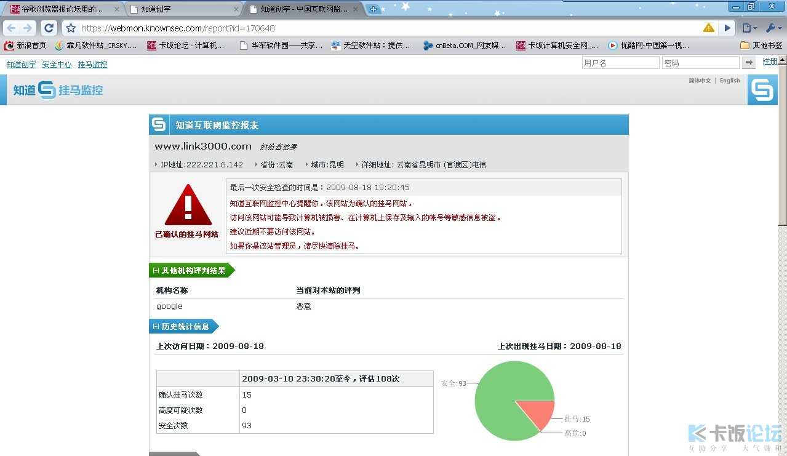The width and height of the screenshot is (787, 456).
Task: Click the 恶意 rating value
Action: (x=304, y=306)
